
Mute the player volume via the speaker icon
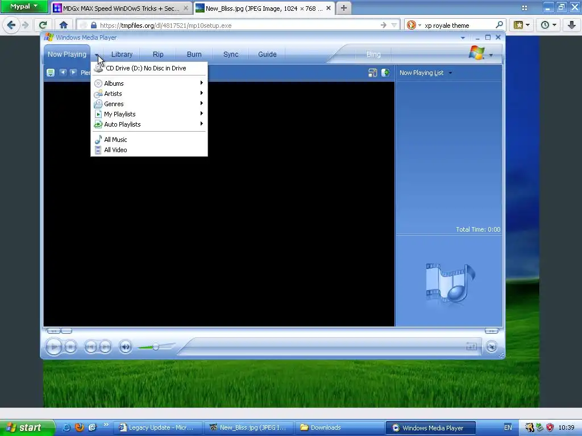(126, 347)
